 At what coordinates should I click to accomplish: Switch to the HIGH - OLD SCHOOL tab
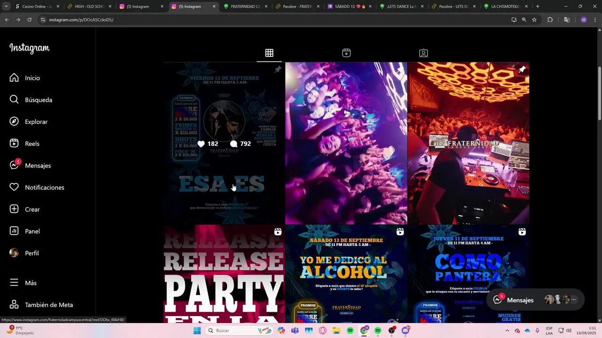point(89,7)
